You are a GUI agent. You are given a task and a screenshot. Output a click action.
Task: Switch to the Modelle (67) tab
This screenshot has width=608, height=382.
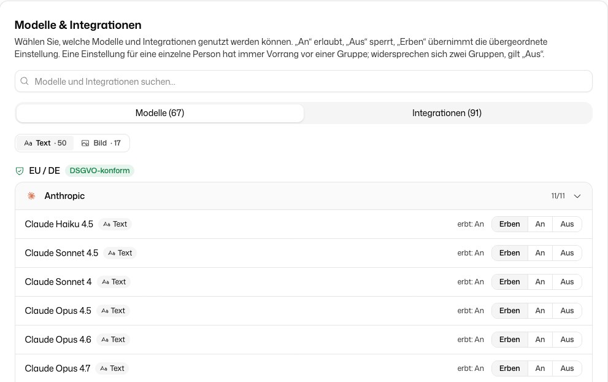tap(160, 113)
